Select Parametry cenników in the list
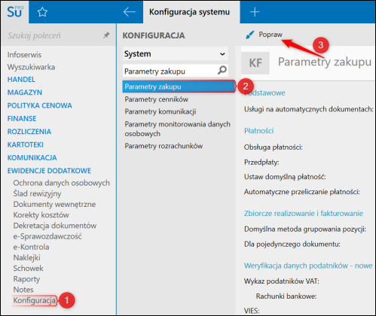Image resolution: width=376 pixels, height=316 pixels. [x=156, y=99]
